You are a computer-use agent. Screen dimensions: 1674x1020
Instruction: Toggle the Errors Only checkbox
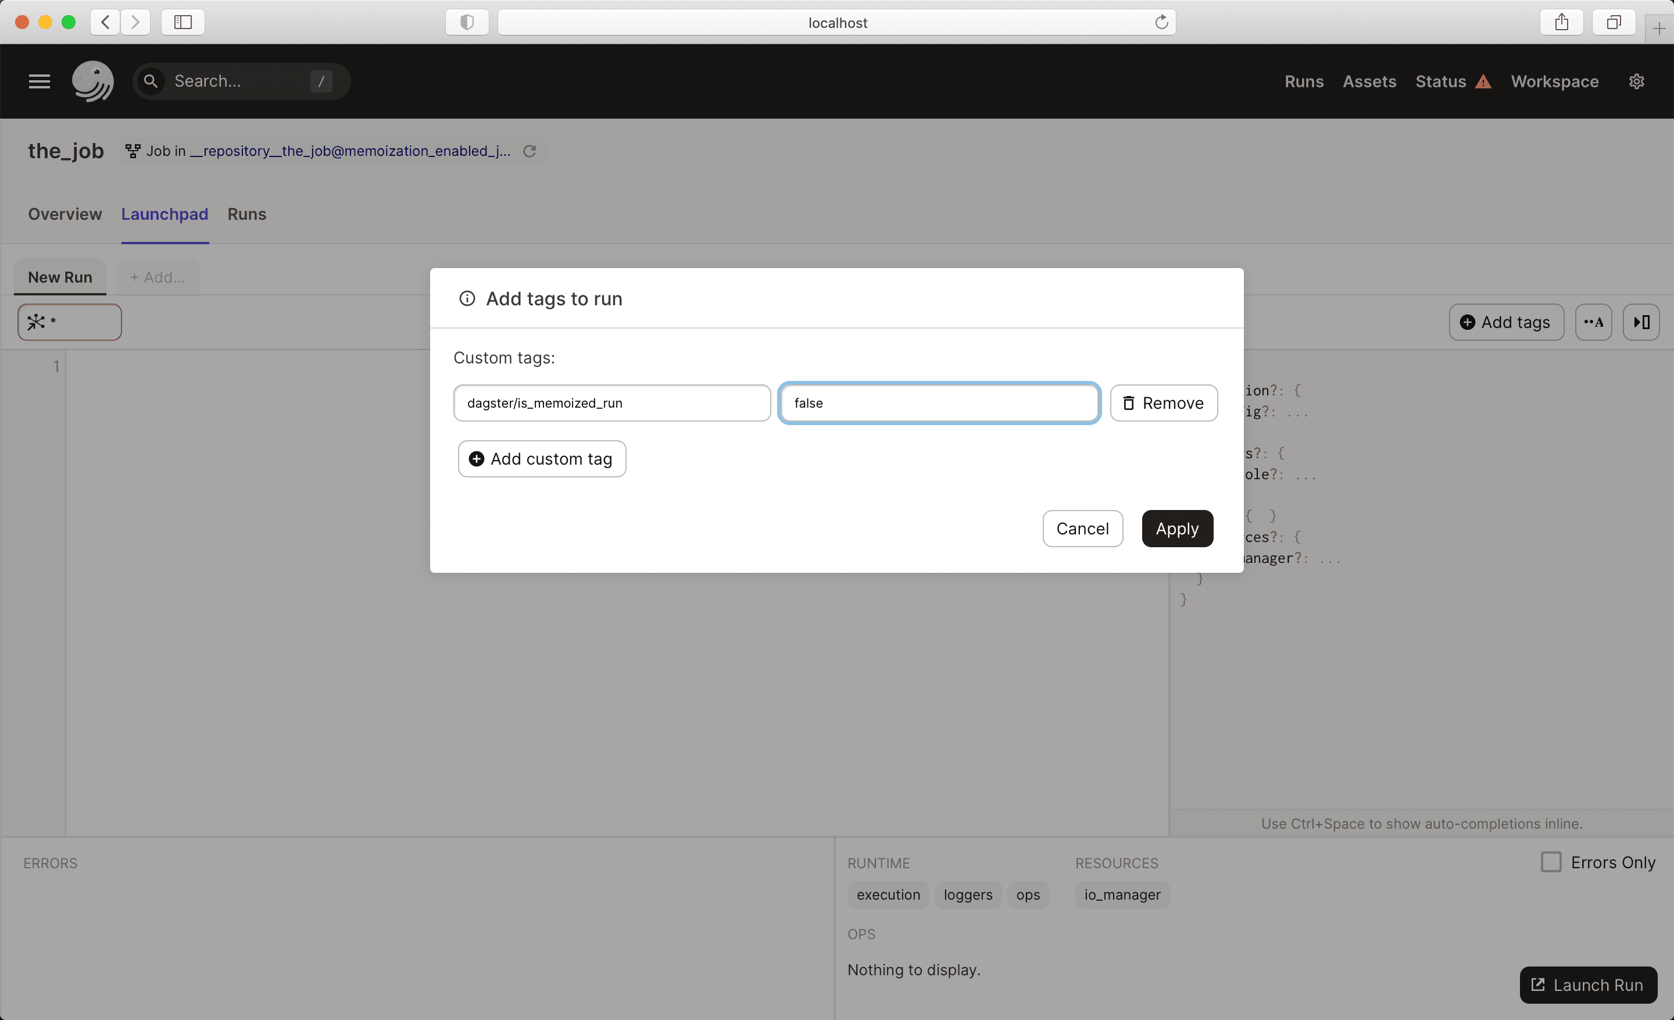pos(1551,862)
